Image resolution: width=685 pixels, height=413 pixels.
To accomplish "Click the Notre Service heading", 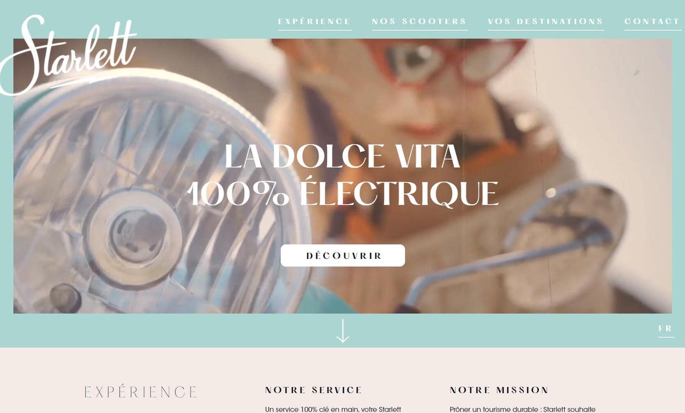I will click(x=313, y=390).
